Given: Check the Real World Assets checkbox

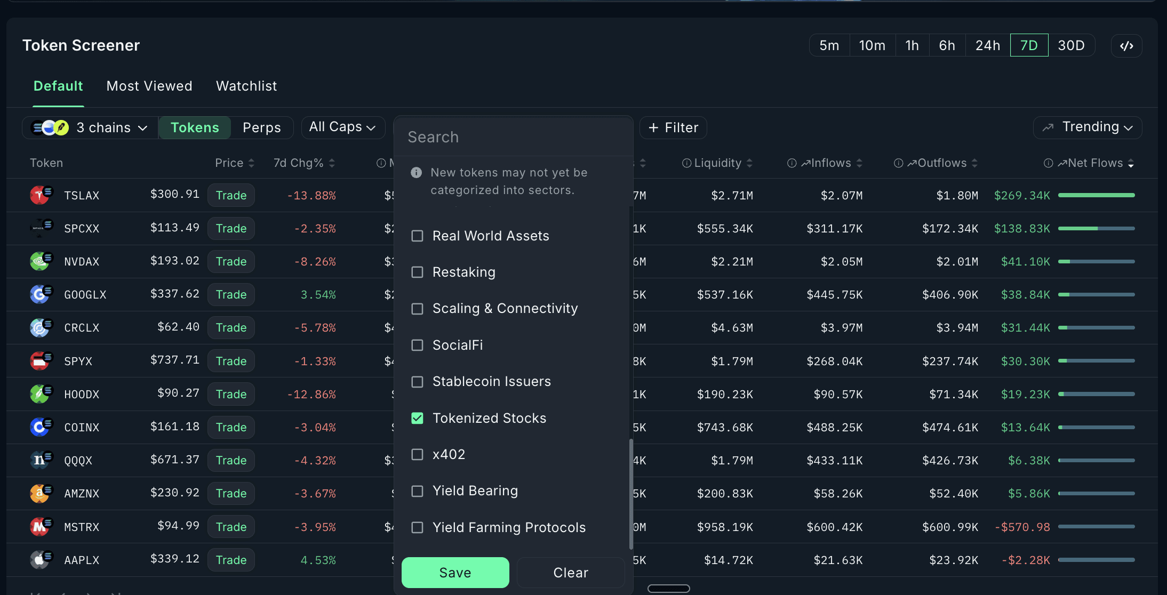Looking at the screenshot, I should coord(418,236).
